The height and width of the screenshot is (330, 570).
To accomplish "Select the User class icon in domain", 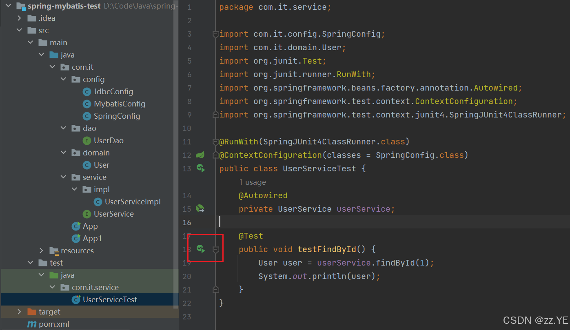I will (x=87, y=165).
